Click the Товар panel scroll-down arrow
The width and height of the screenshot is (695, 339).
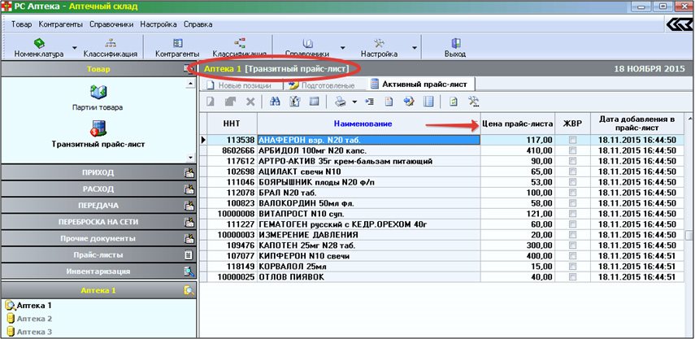pos(190,158)
